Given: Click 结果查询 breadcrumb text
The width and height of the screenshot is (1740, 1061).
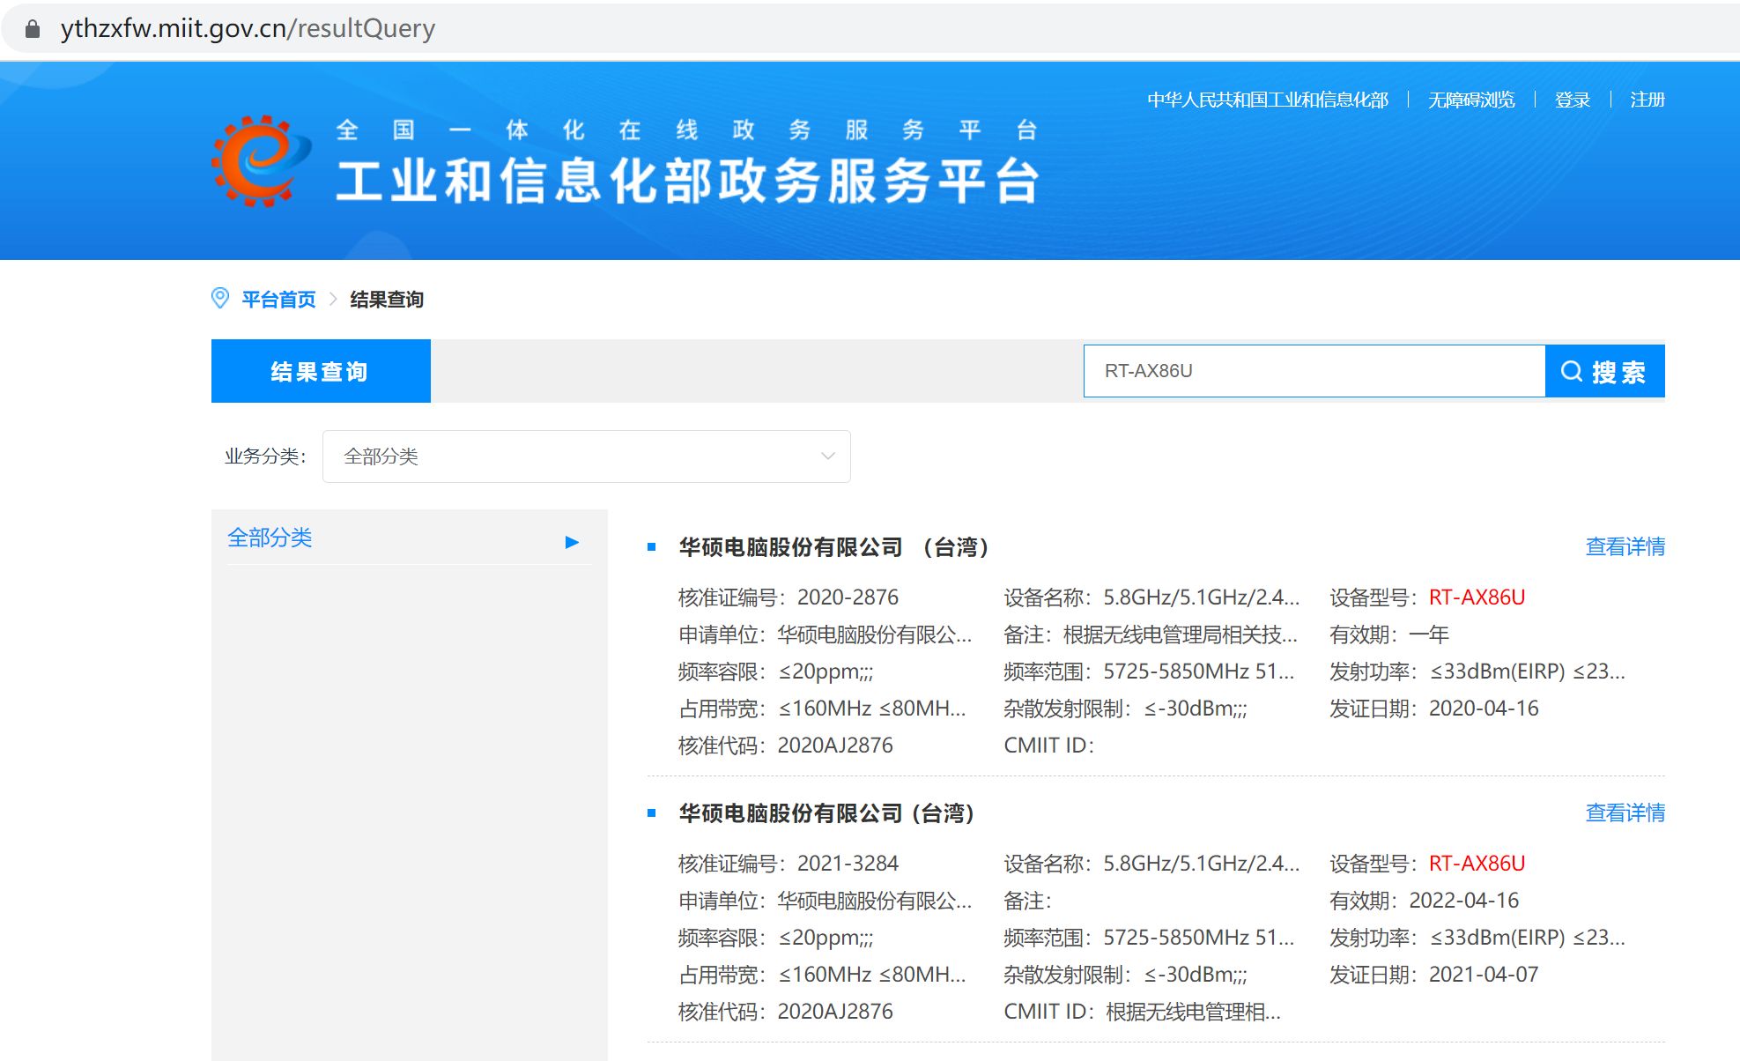Looking at the screenshot, I should point(387,300).
